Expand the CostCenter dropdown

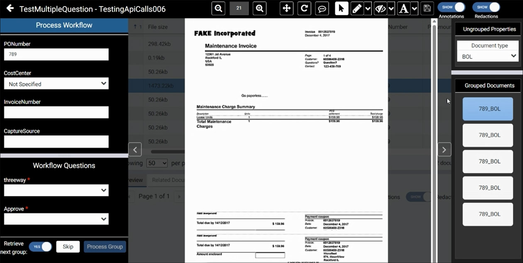(x=56, y=84)
